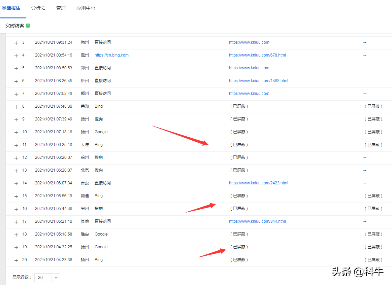Open the 应用中心 tab
Viewport: 392px width, 285px height.
[x=86, y=8]
